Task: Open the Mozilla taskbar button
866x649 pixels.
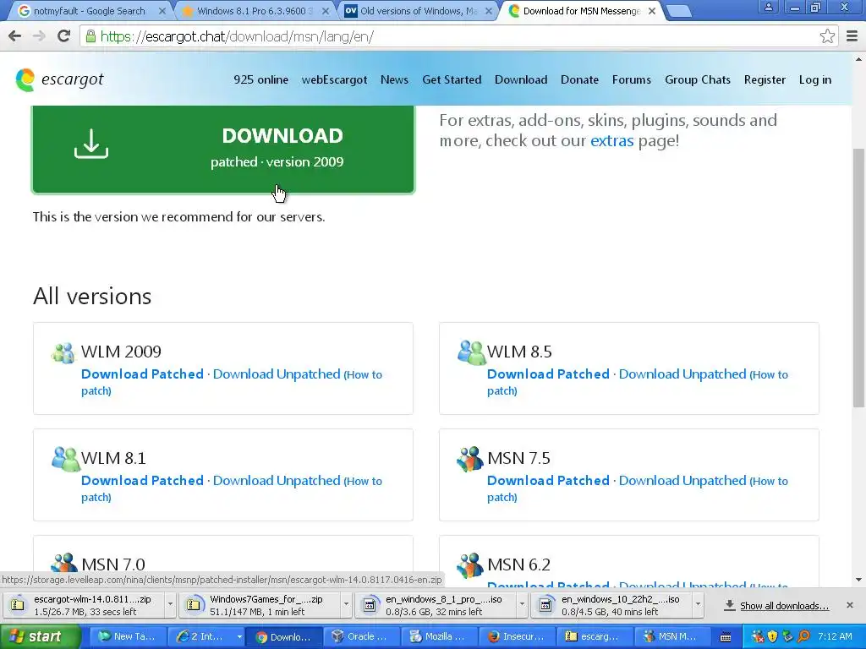Action: 439,637
